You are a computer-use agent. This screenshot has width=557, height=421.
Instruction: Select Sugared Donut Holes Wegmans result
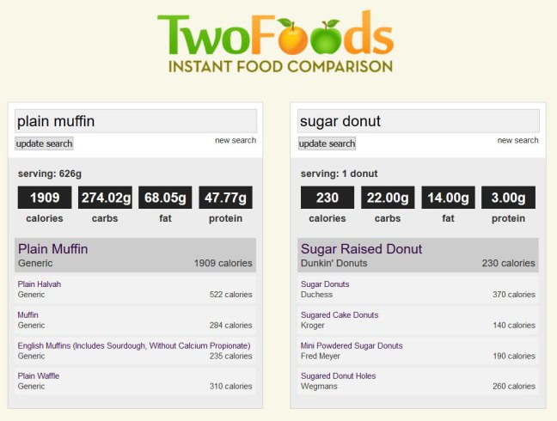(x=418, y=381)
